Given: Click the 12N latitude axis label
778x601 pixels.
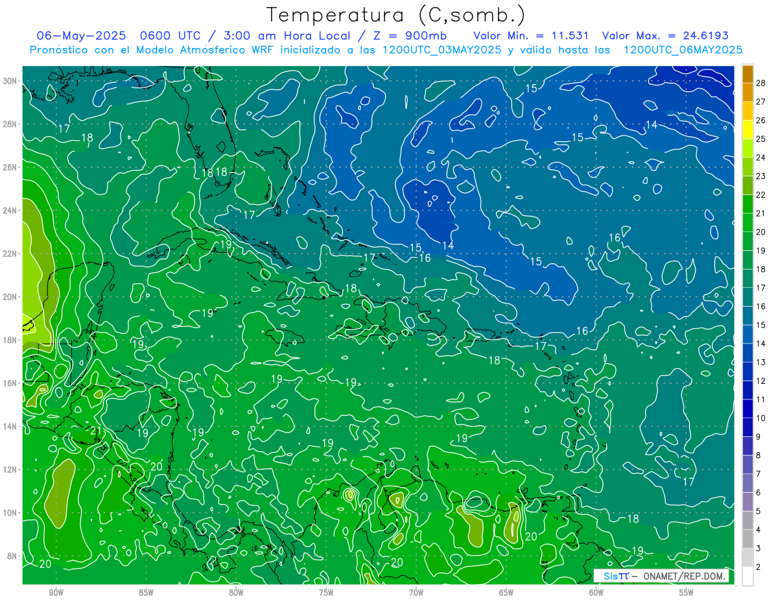Looking at the screenshot, I should pyautogui.click(x=11, y=469).
